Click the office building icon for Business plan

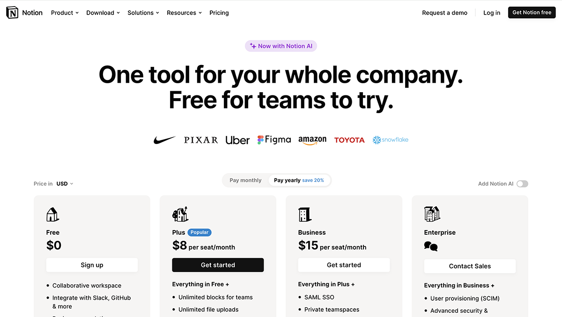(x=304, y=214)
